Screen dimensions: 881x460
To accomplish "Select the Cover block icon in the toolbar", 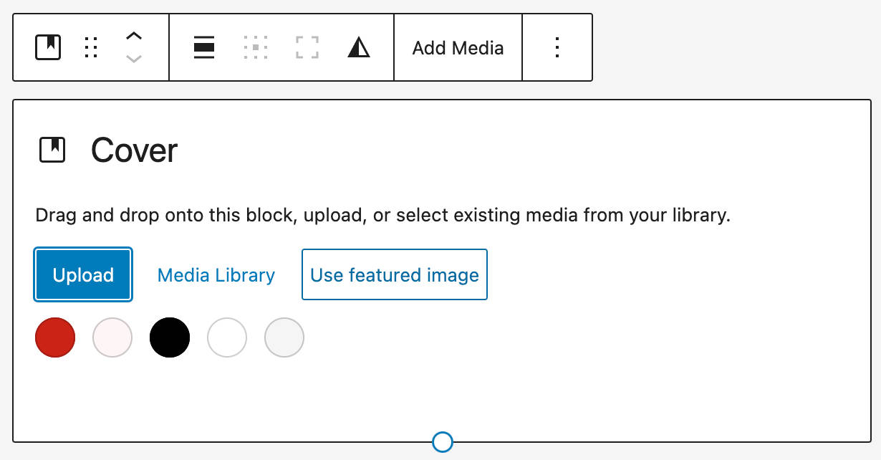I will (x=47, y=47).
